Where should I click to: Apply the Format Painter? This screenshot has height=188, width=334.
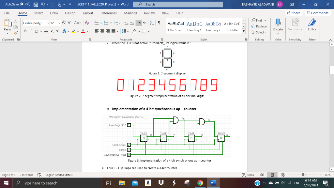[15, 33]
